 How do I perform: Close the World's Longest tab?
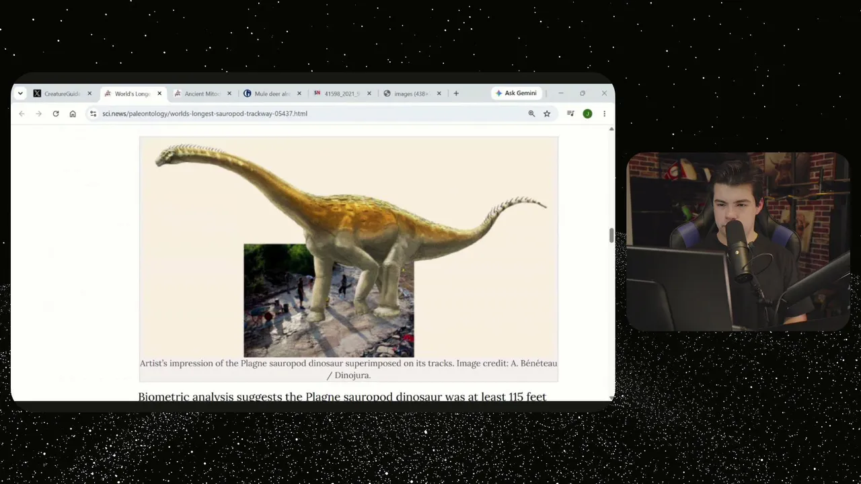coord(159,93)
